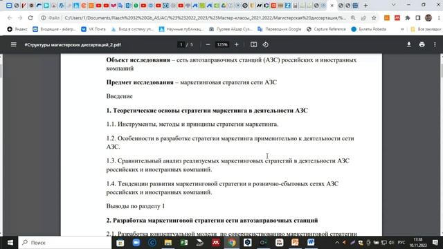Click the 'Введение' line in the document

coord(119,96)
